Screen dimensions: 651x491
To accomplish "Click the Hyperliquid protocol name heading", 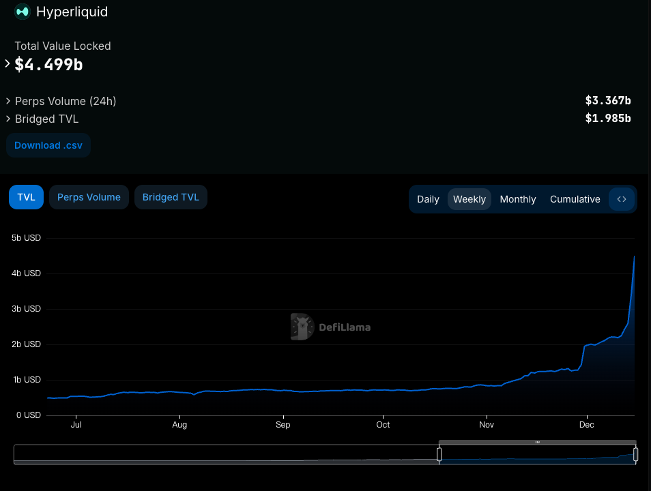I will tap(72, 12).
